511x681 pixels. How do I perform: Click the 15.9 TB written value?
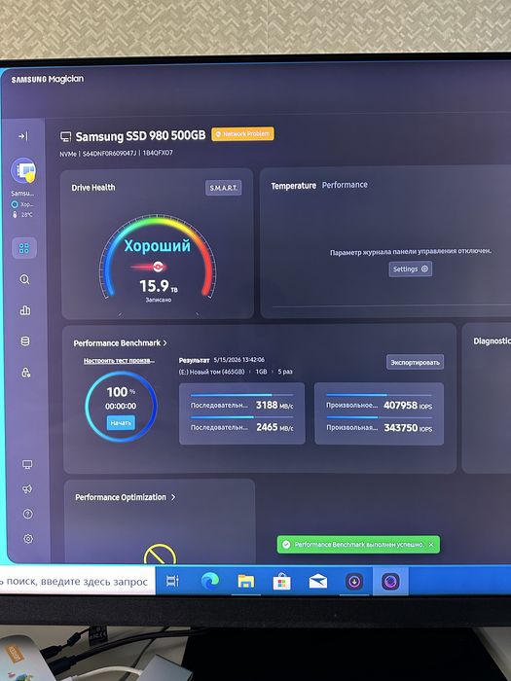(x=158, y=286)
